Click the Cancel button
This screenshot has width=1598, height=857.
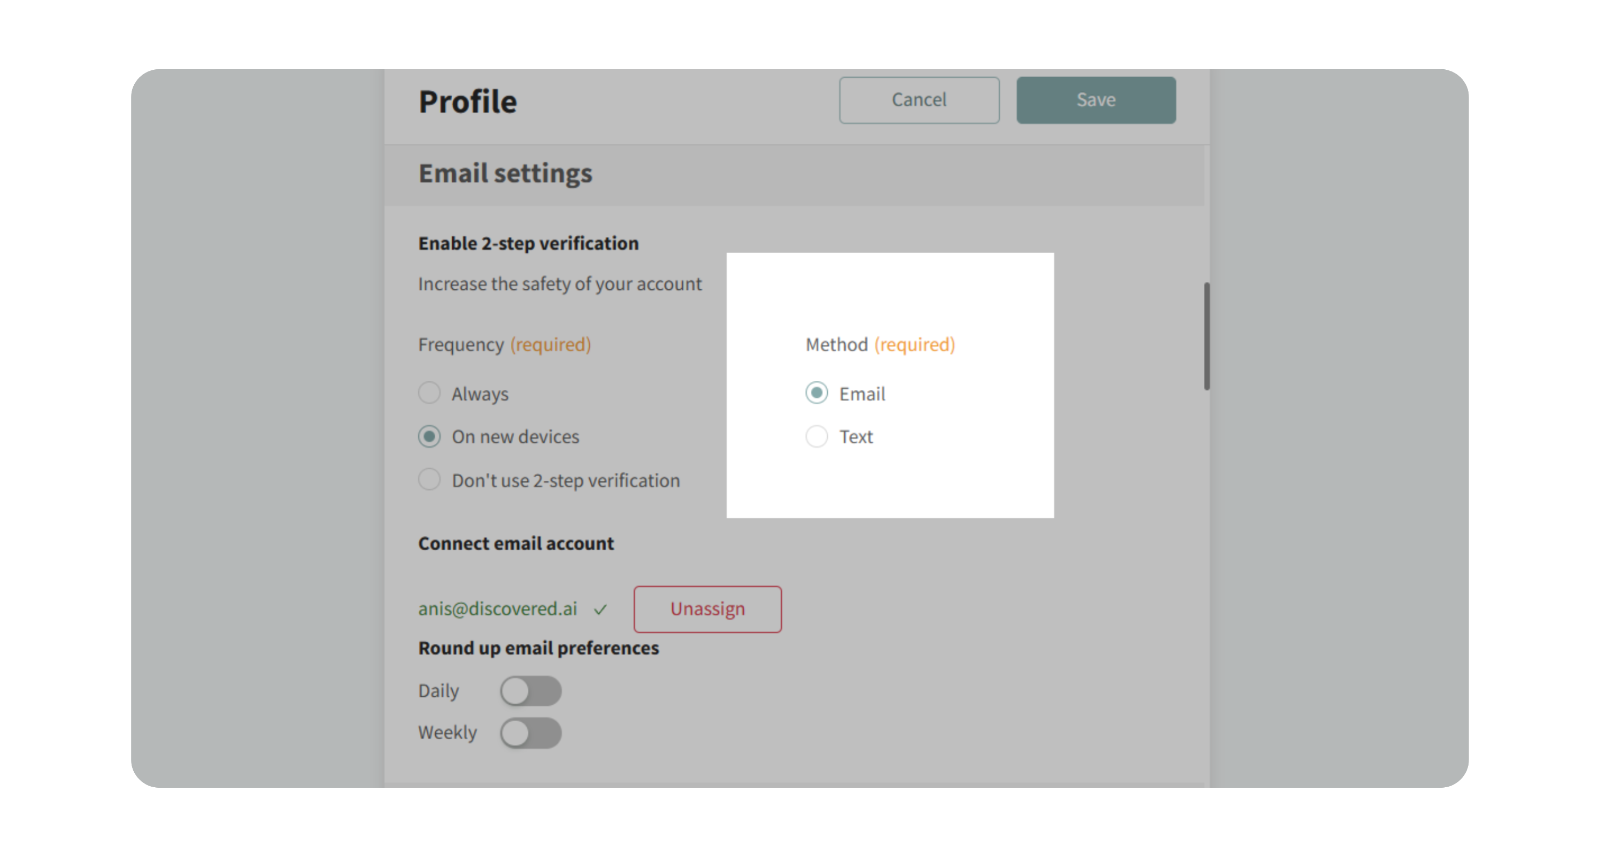coord(919,100)
